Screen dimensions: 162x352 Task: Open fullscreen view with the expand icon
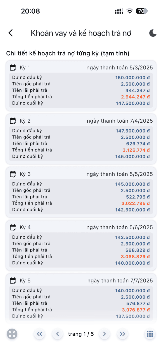(x=12, y=334)
